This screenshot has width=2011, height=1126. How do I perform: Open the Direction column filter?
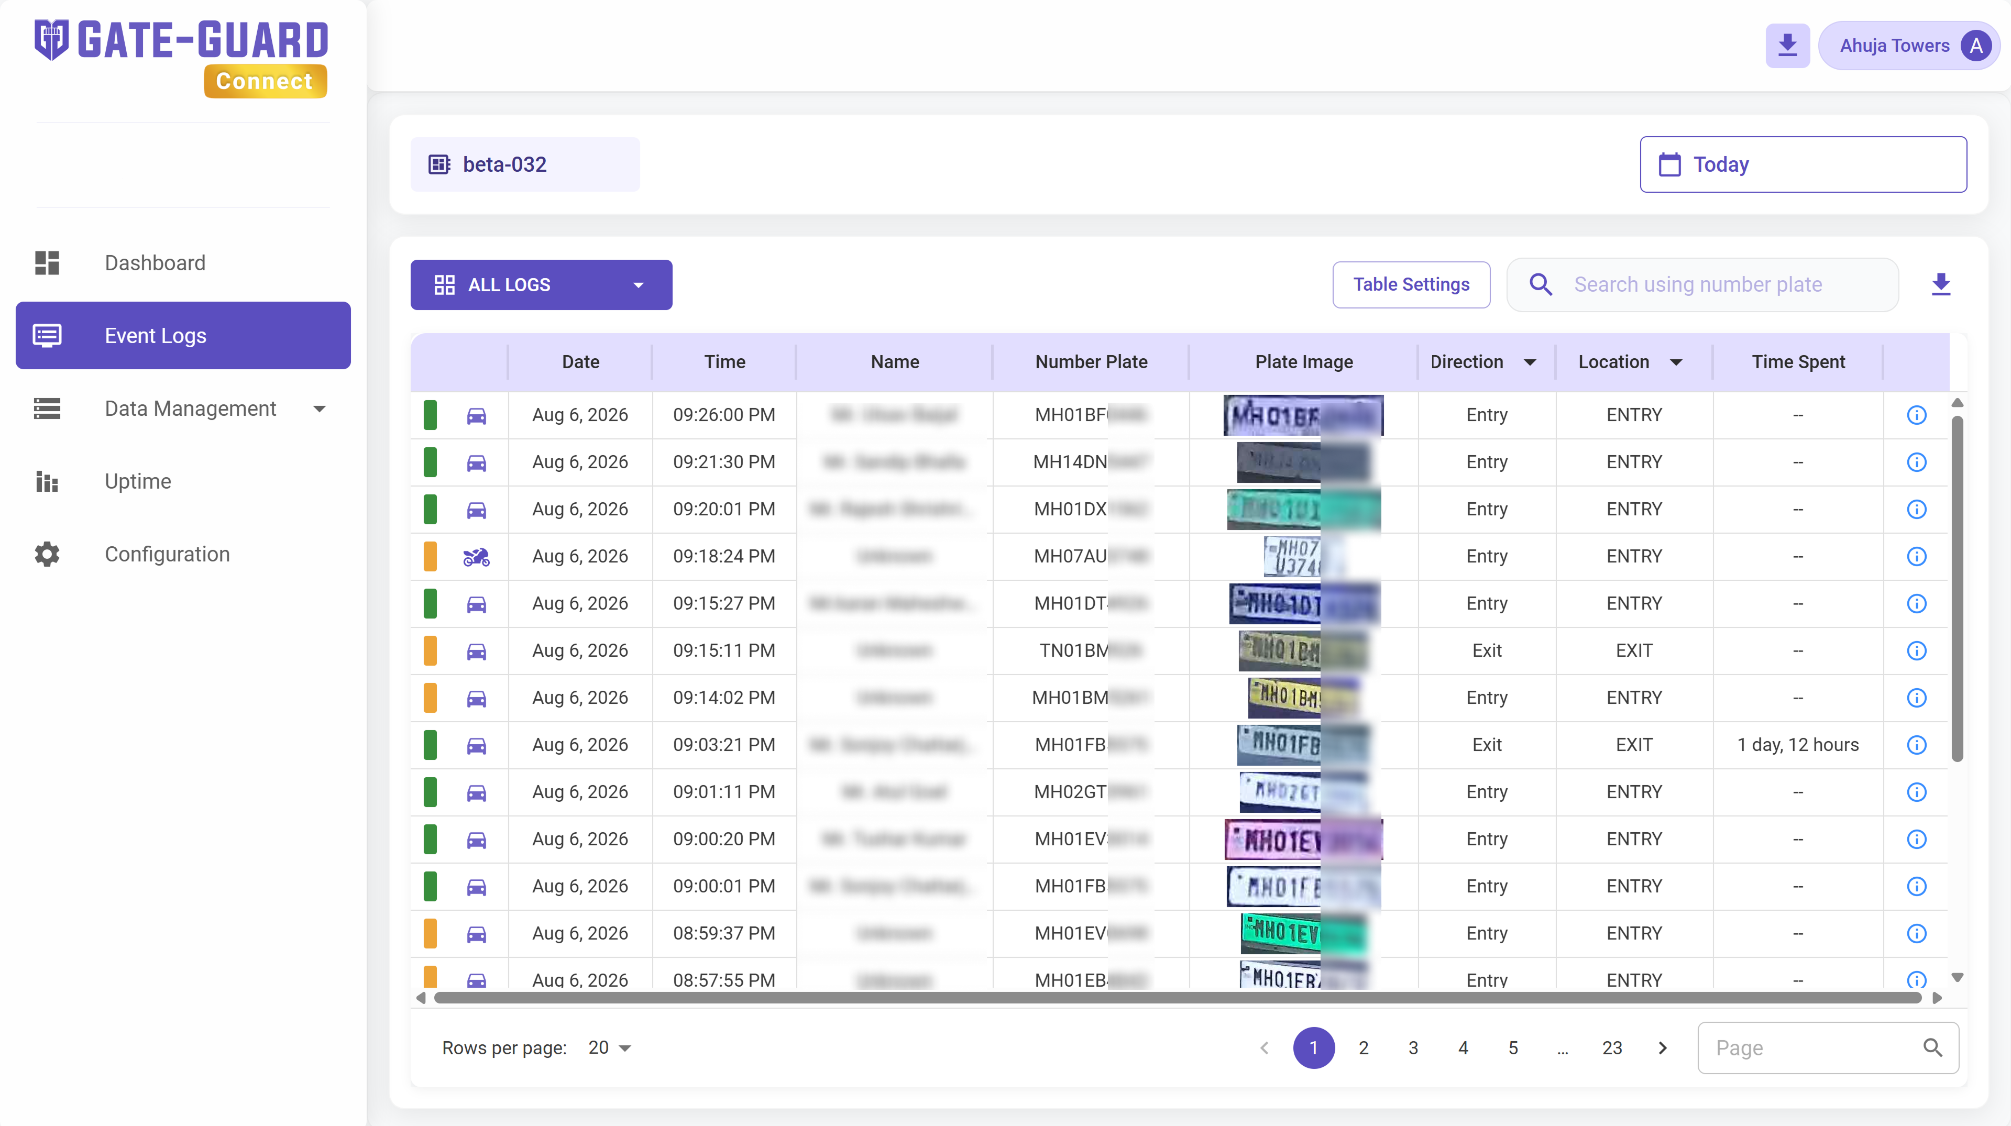click(1530, 362)
